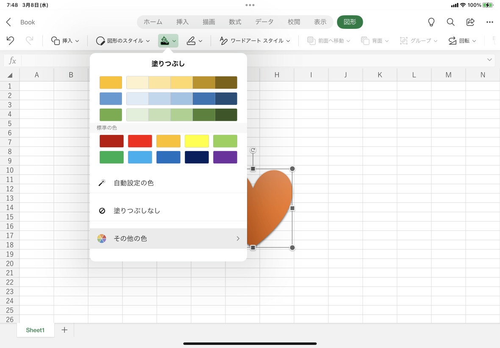Pick the blue theme color swatch
This screenshot has width=500, height=348.
pyautogui.click(x=111, y=98)
